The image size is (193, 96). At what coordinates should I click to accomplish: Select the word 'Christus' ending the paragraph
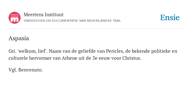pos(132,58)
